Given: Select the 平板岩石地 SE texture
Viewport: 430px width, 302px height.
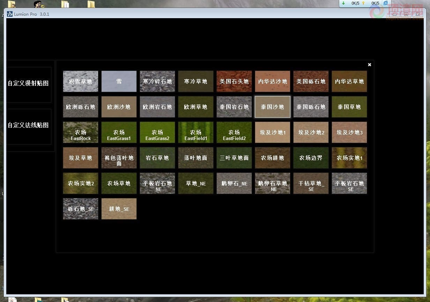Looking at the screenshot, I should pyautogui.click(x=349, y=183).
